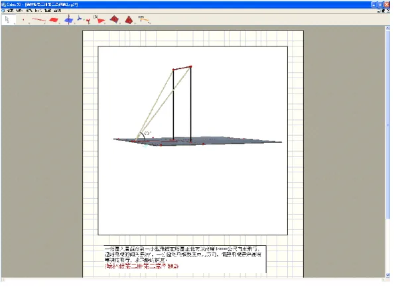The height and width of the screenshot is (287, 394).
Task: Select the convex Polyhedron tool
Action: (115, 20)
